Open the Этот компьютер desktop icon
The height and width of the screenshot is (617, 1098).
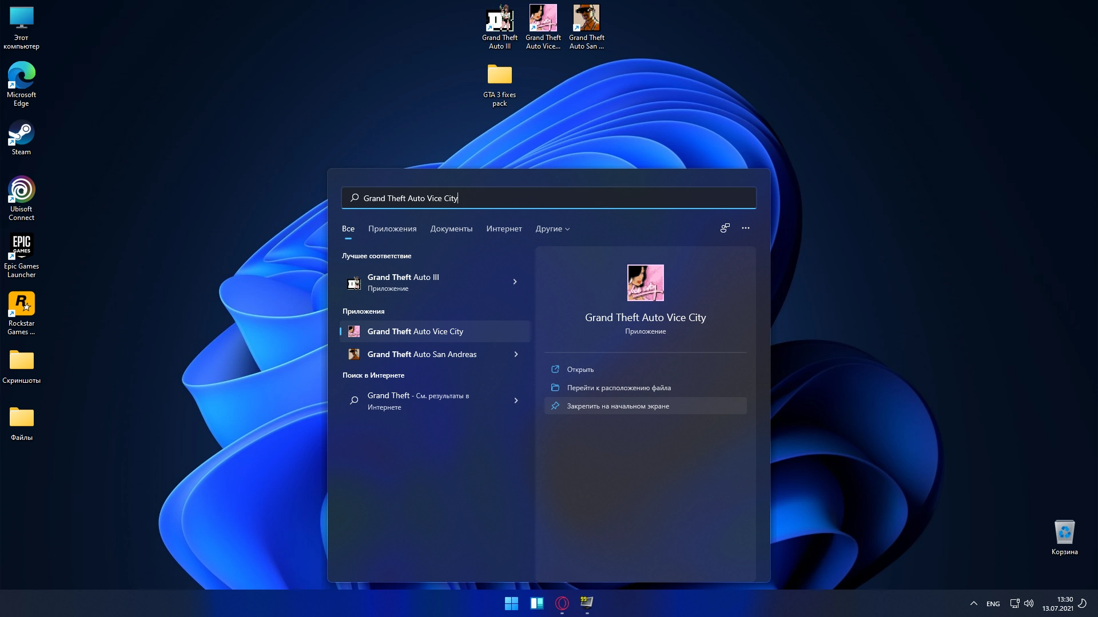pyautogui.click(x=21, y=27)
